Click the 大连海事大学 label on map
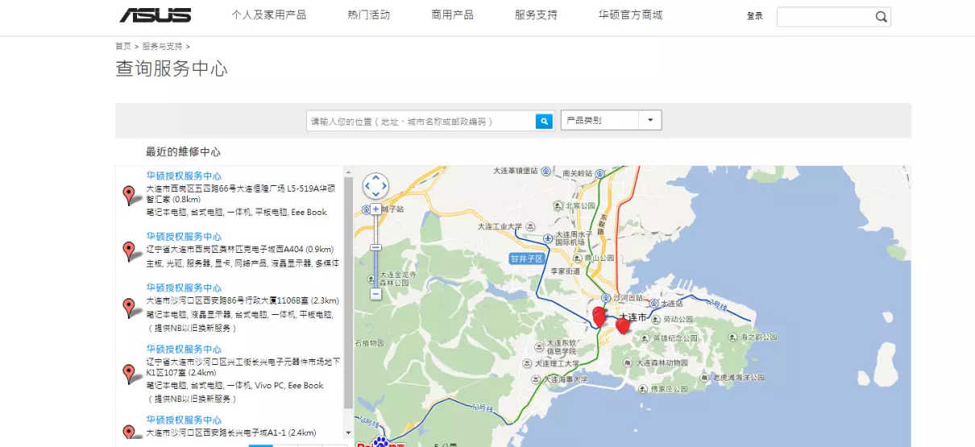This screenshot has height=447, width=975. 564,378
